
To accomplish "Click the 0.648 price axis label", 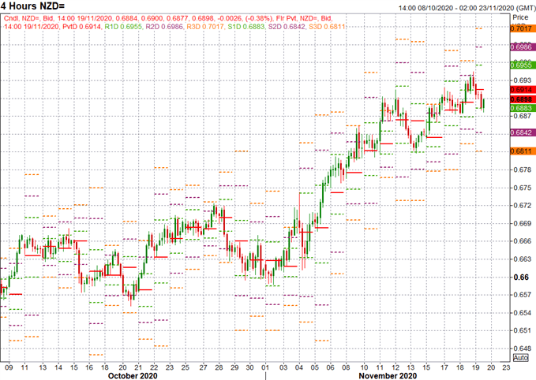I will coord(523,348).
